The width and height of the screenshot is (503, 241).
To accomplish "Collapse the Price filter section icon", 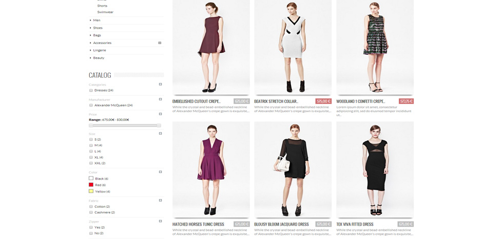I will pyautogui.click(x=160, y=114).
